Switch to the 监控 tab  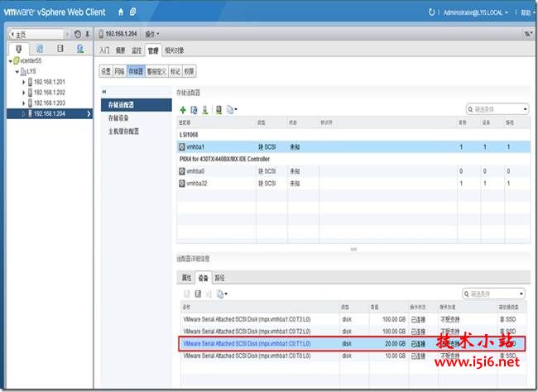(137, 50)
